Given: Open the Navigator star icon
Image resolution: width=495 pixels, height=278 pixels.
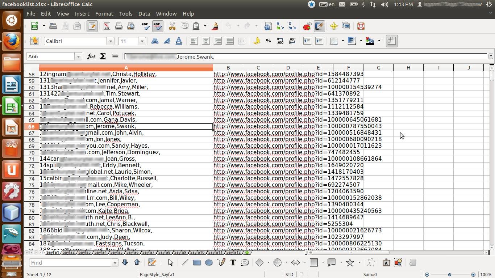Looking at the screenshot, I should [334, 26].
